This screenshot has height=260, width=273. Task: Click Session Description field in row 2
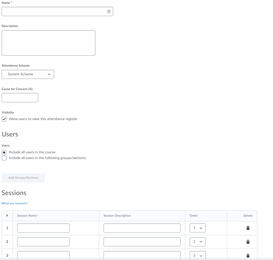(142, 242)
